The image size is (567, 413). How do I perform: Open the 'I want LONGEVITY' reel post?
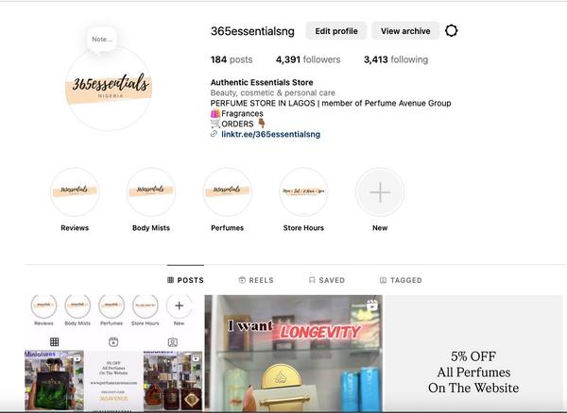point(294,354)
